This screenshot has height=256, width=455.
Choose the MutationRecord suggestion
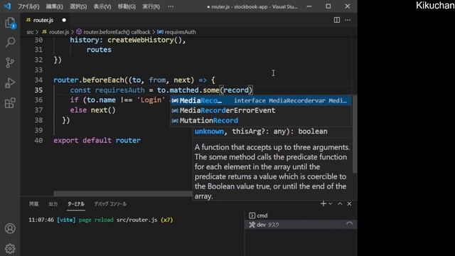tap(261, 120)
